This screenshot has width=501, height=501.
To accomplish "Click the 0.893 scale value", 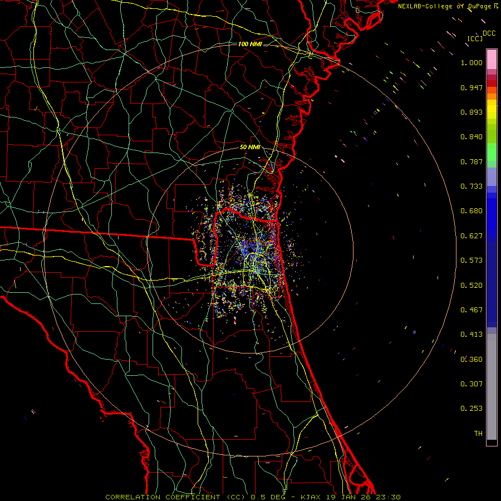I will pos(471,112).
